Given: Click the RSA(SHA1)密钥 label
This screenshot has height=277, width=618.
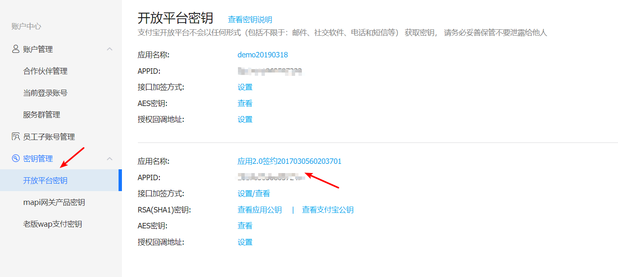Looking at the screenshot, I should (x=164, y=210).
